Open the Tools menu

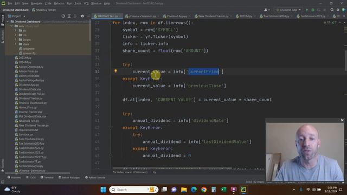coord(78,4)
